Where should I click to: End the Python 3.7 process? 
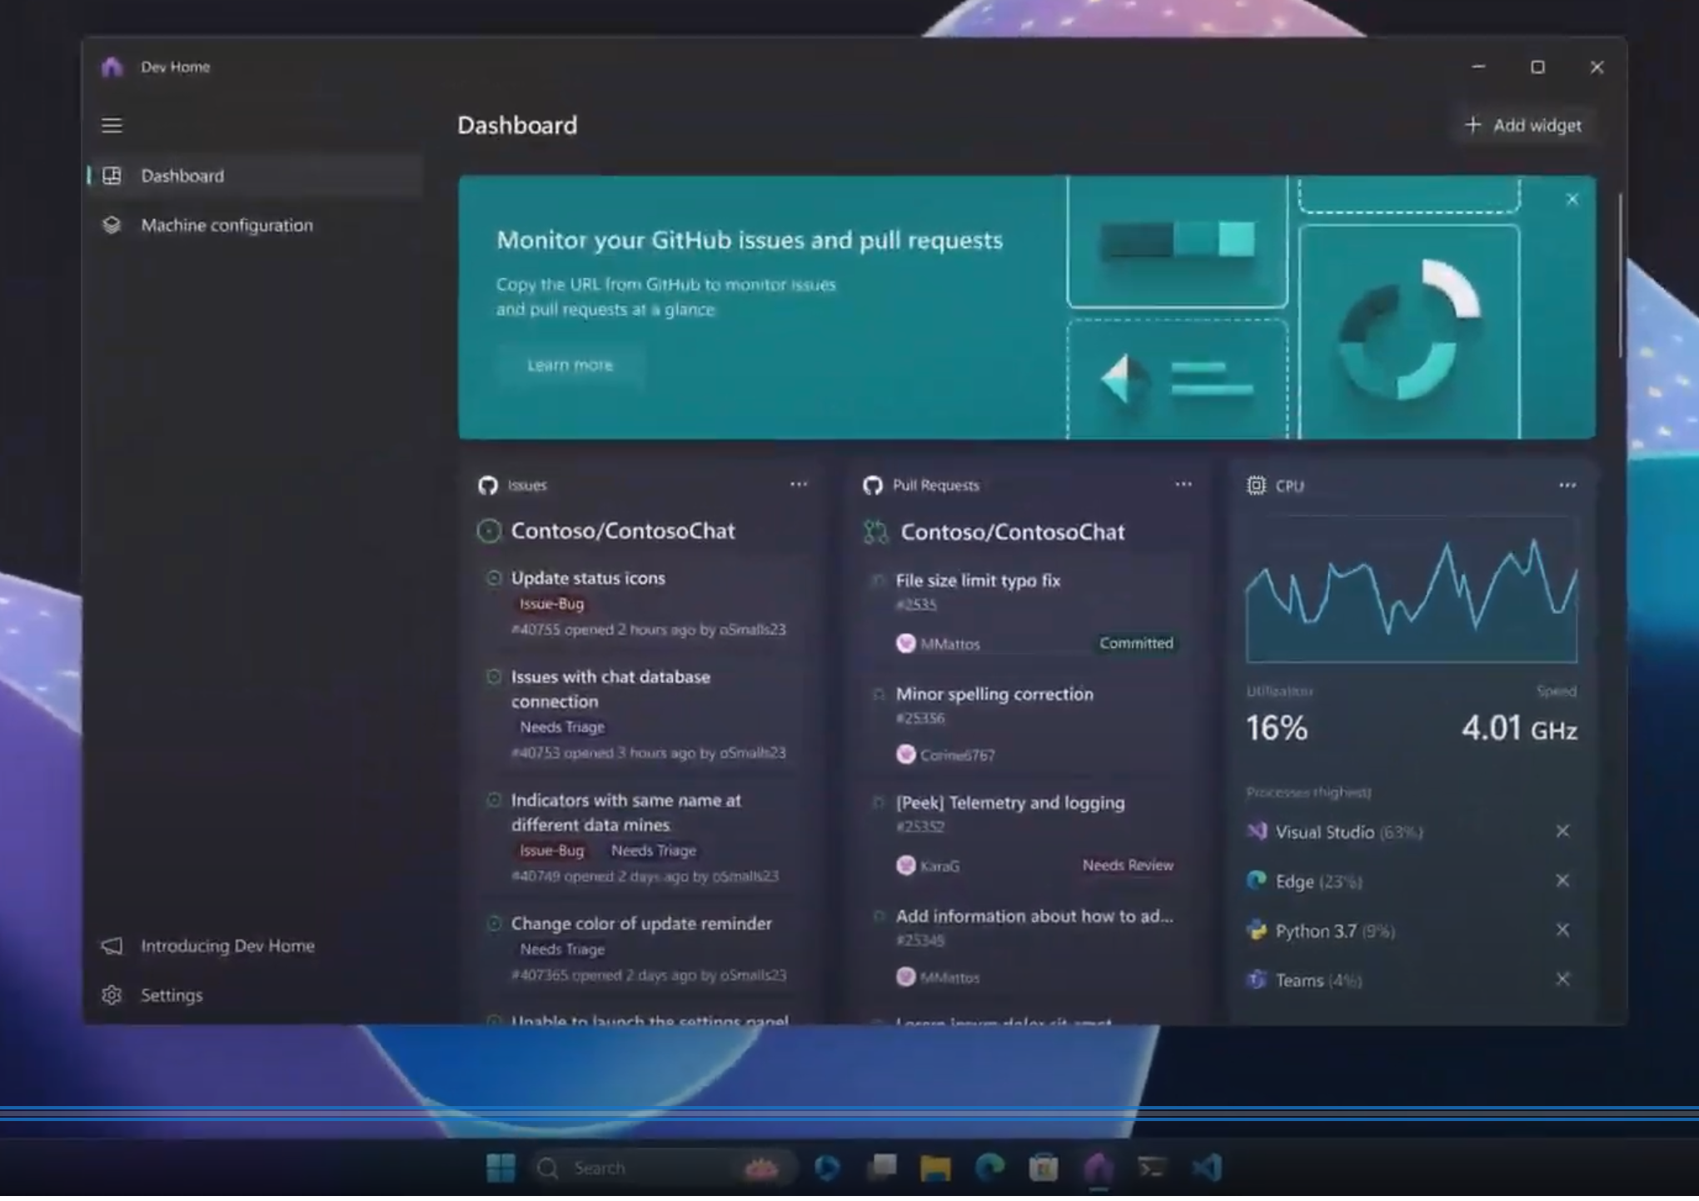tap(1562, 930)
